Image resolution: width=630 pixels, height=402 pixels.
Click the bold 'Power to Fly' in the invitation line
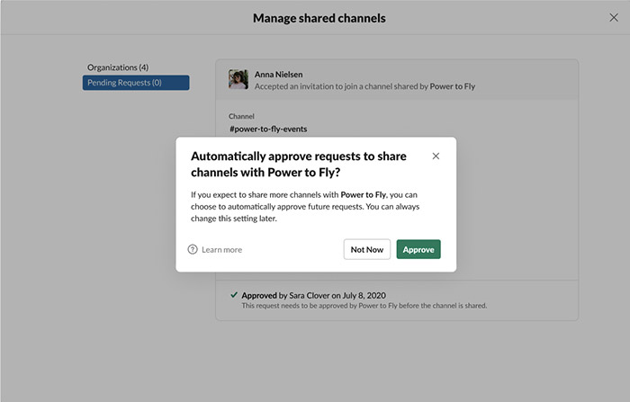pos(453,86)
